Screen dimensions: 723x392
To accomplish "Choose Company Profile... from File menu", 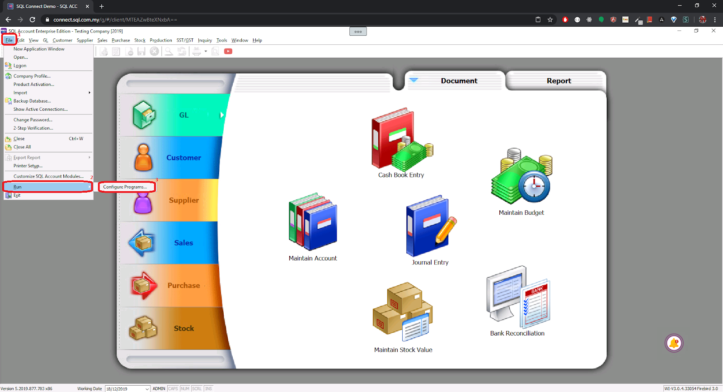I will (x=48, y=76).
